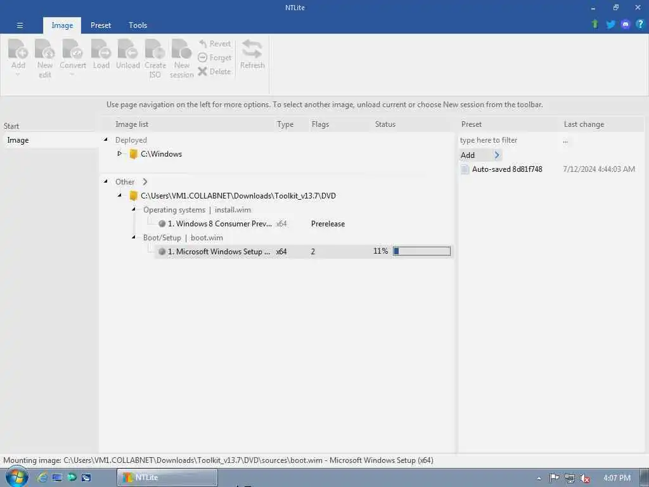
Task: Click the Mounting image status bar text
Action: pos(218,460)
